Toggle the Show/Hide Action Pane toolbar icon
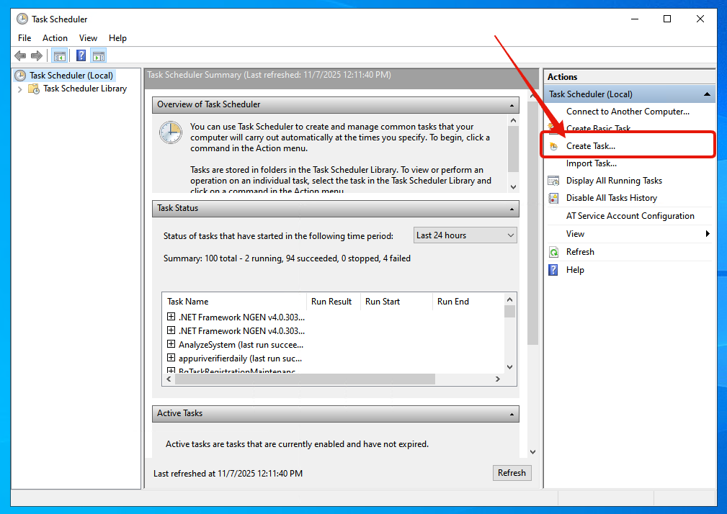Screen dimensions: 727x514 98,56
